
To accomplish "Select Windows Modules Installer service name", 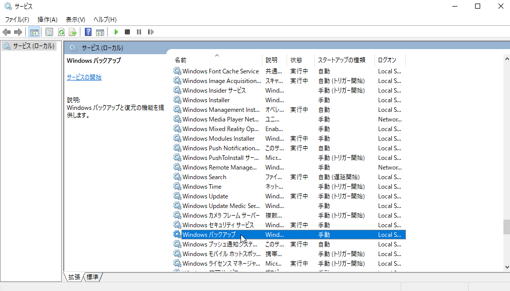I will click(218, 138).
